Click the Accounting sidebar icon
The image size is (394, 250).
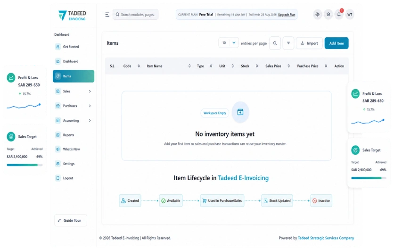pos(58,120)
